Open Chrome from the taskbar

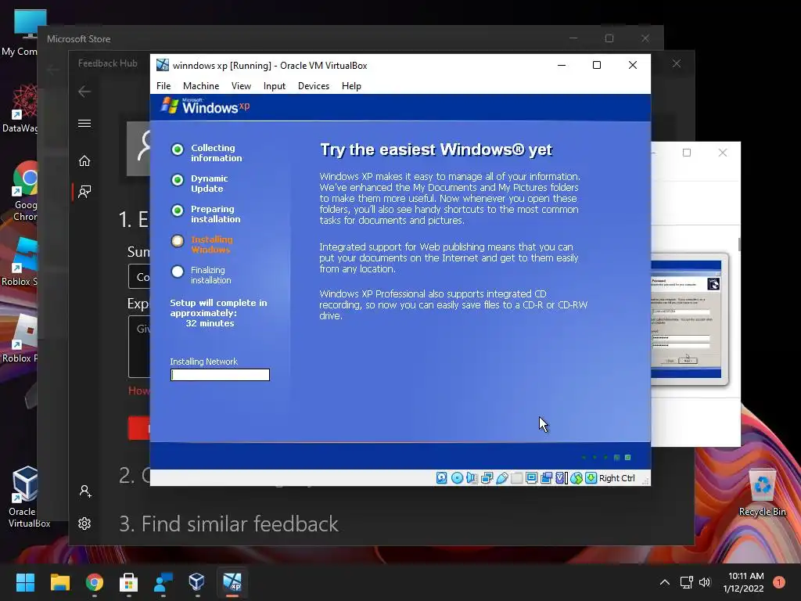point(95,582)
